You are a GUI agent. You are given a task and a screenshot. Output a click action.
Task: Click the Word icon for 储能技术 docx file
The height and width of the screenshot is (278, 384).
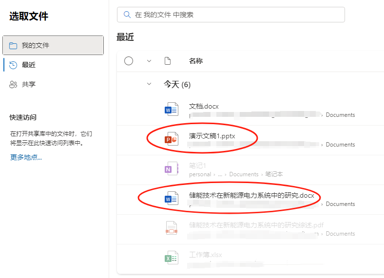click(x=172, y=199)
